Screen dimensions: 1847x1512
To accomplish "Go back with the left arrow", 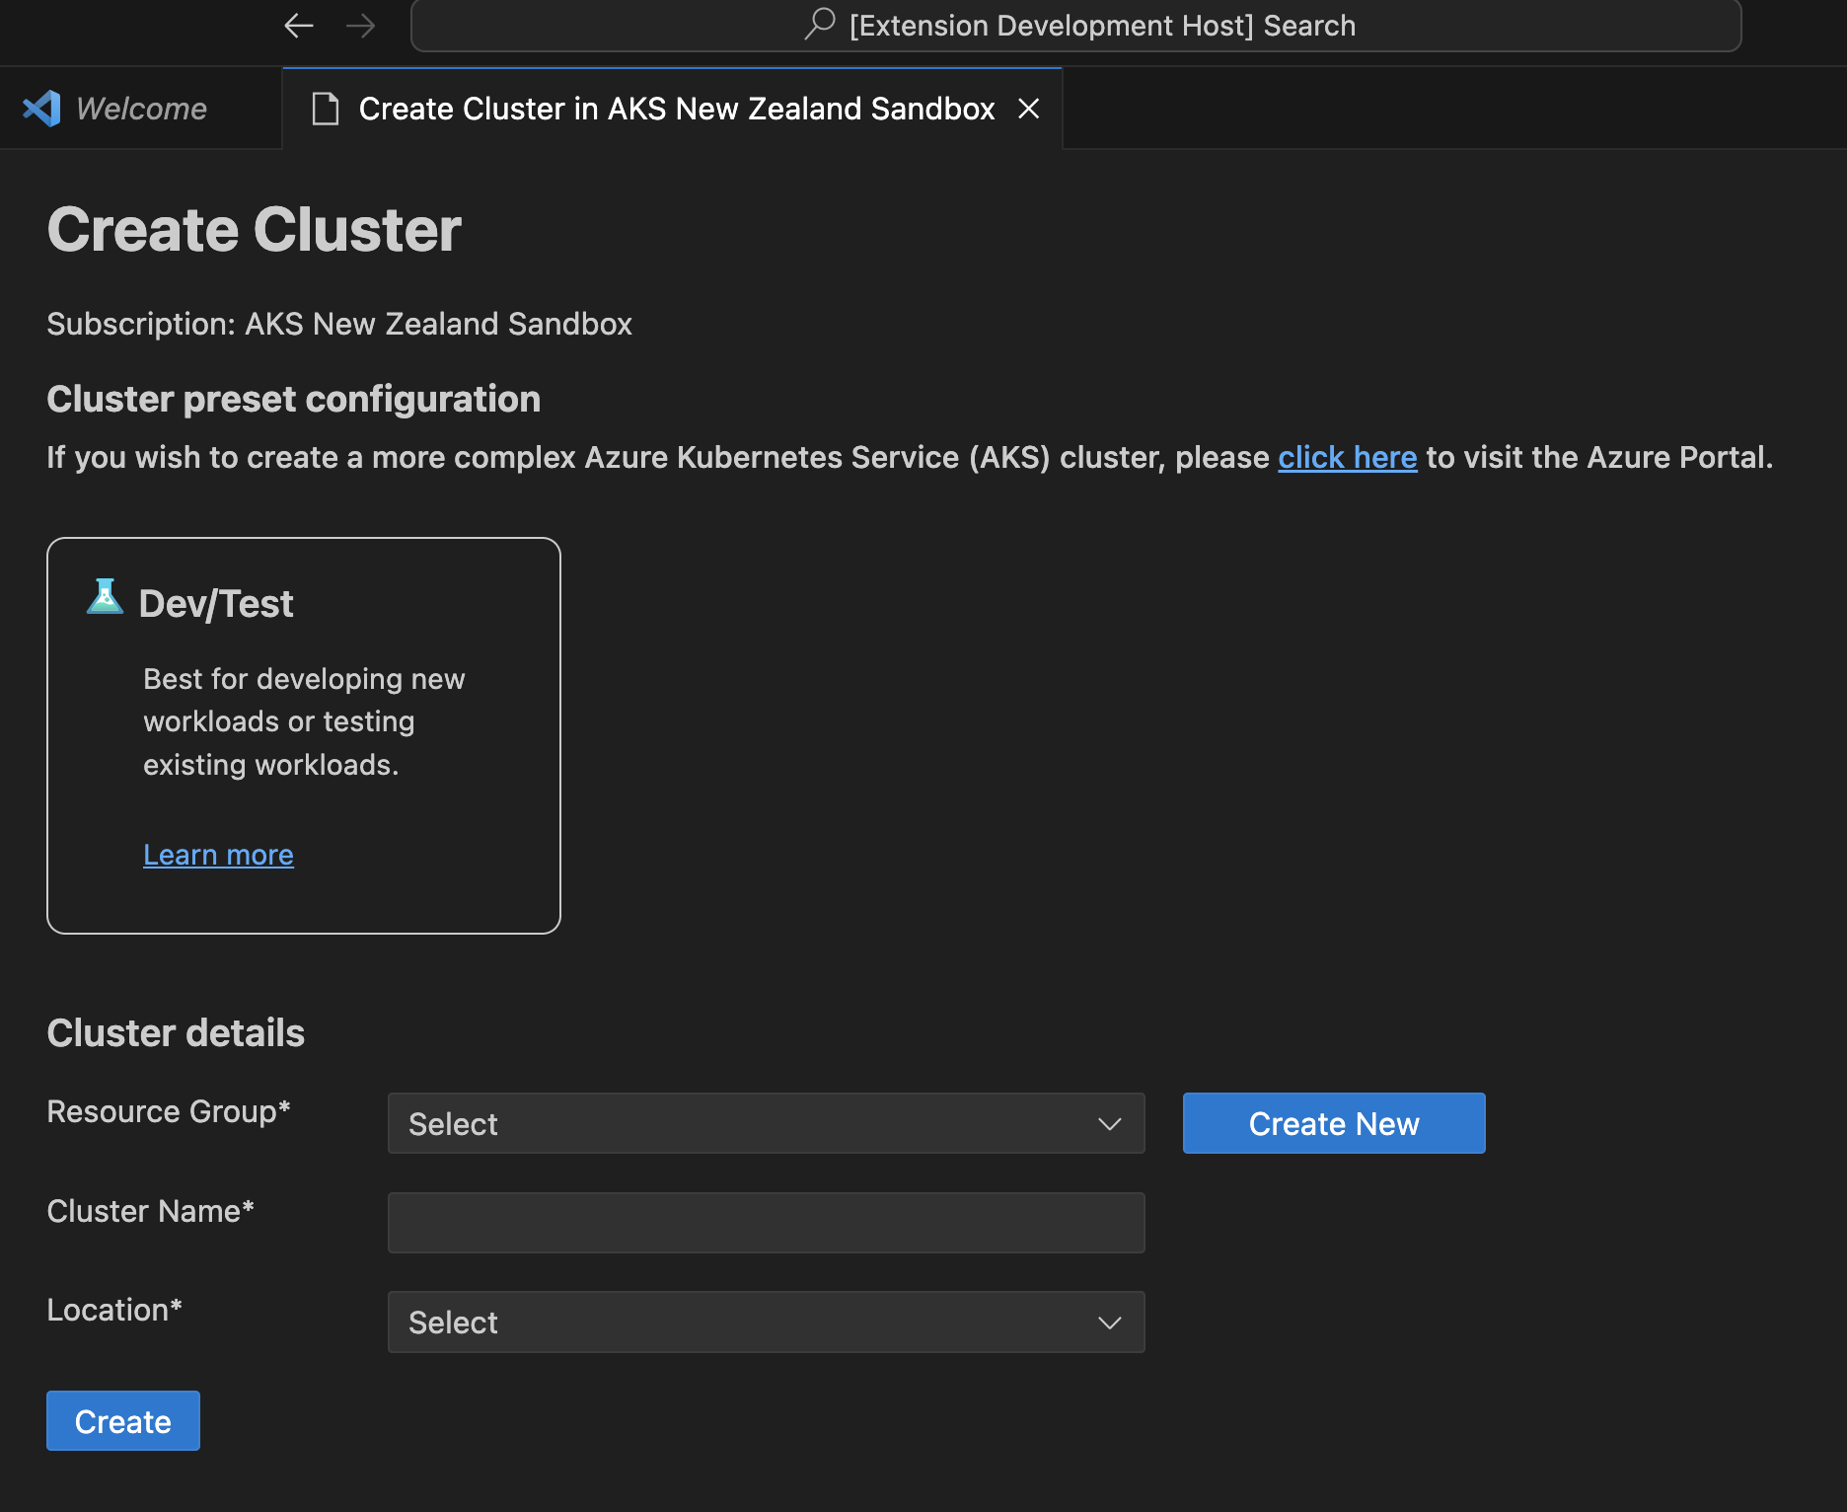I will pos(298,26).
